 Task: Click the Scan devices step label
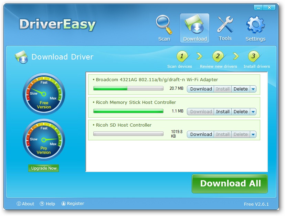tap(180, 66)
